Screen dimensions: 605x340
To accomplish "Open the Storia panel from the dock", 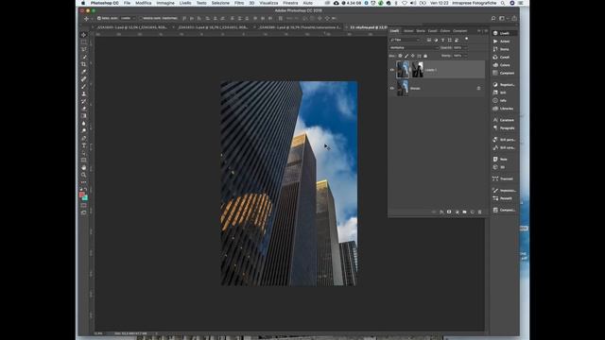I will point(501,49).
